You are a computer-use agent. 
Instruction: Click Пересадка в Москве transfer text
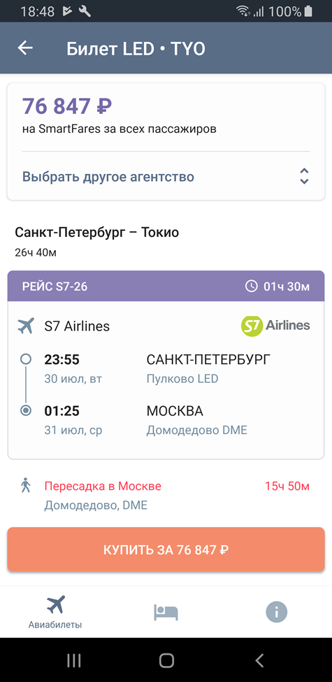[103, 486]
